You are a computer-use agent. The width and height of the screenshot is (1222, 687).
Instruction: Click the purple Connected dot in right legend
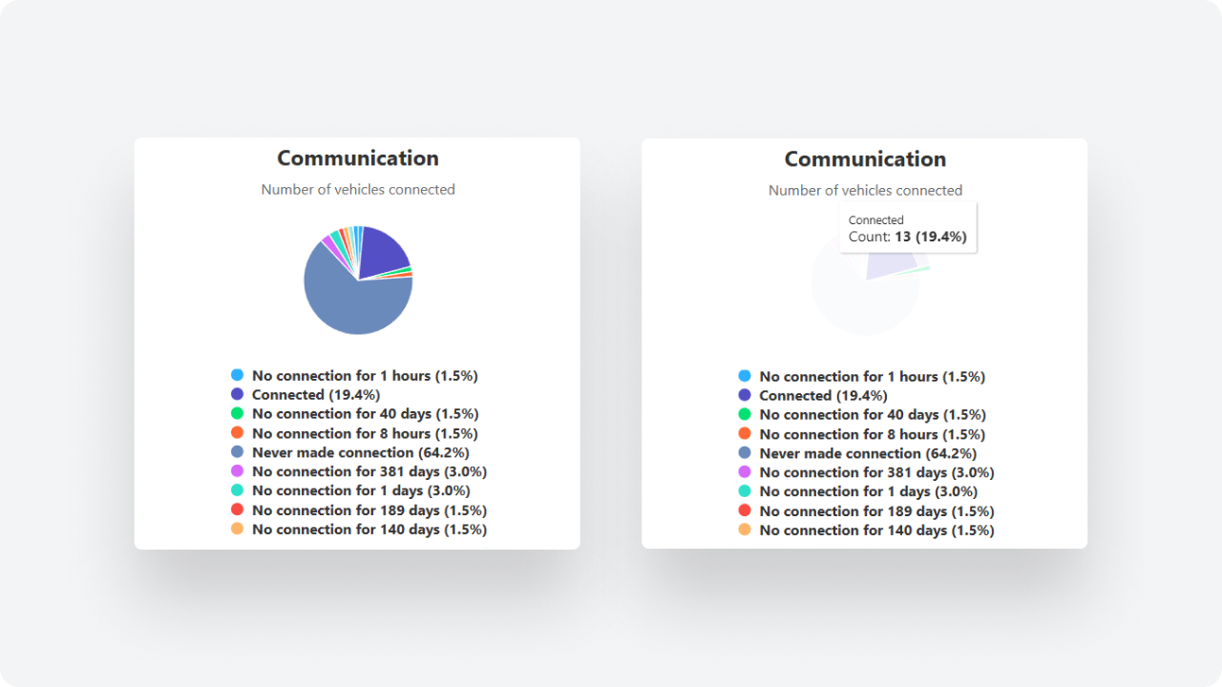pyautogui.click(x=745, y=396)
